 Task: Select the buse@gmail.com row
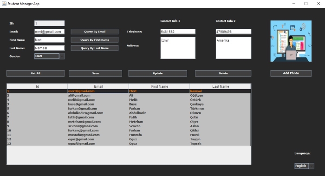point(129,104)
